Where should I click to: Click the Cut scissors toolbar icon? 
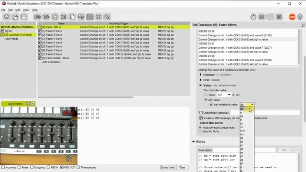(x=81, y=17)
